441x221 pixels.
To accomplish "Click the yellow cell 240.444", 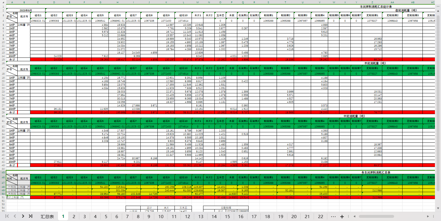I will (166, 190).
